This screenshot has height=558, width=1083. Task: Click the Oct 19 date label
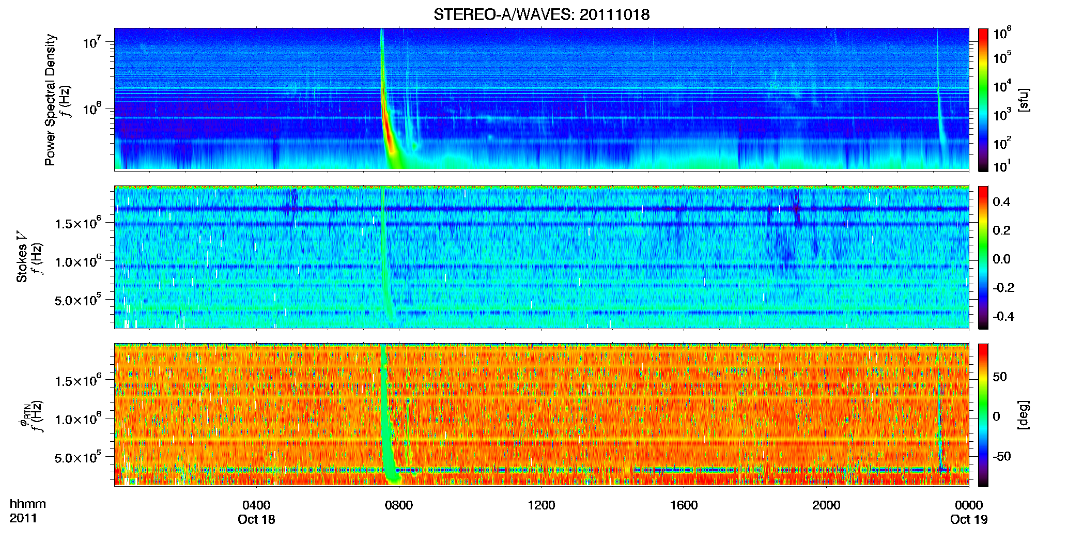(x=969, y=519)
